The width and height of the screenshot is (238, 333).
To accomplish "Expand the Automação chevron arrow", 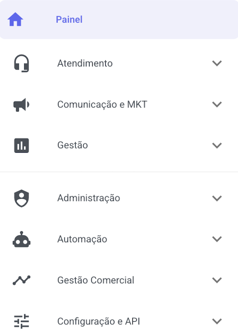I will tap(217, 239).
